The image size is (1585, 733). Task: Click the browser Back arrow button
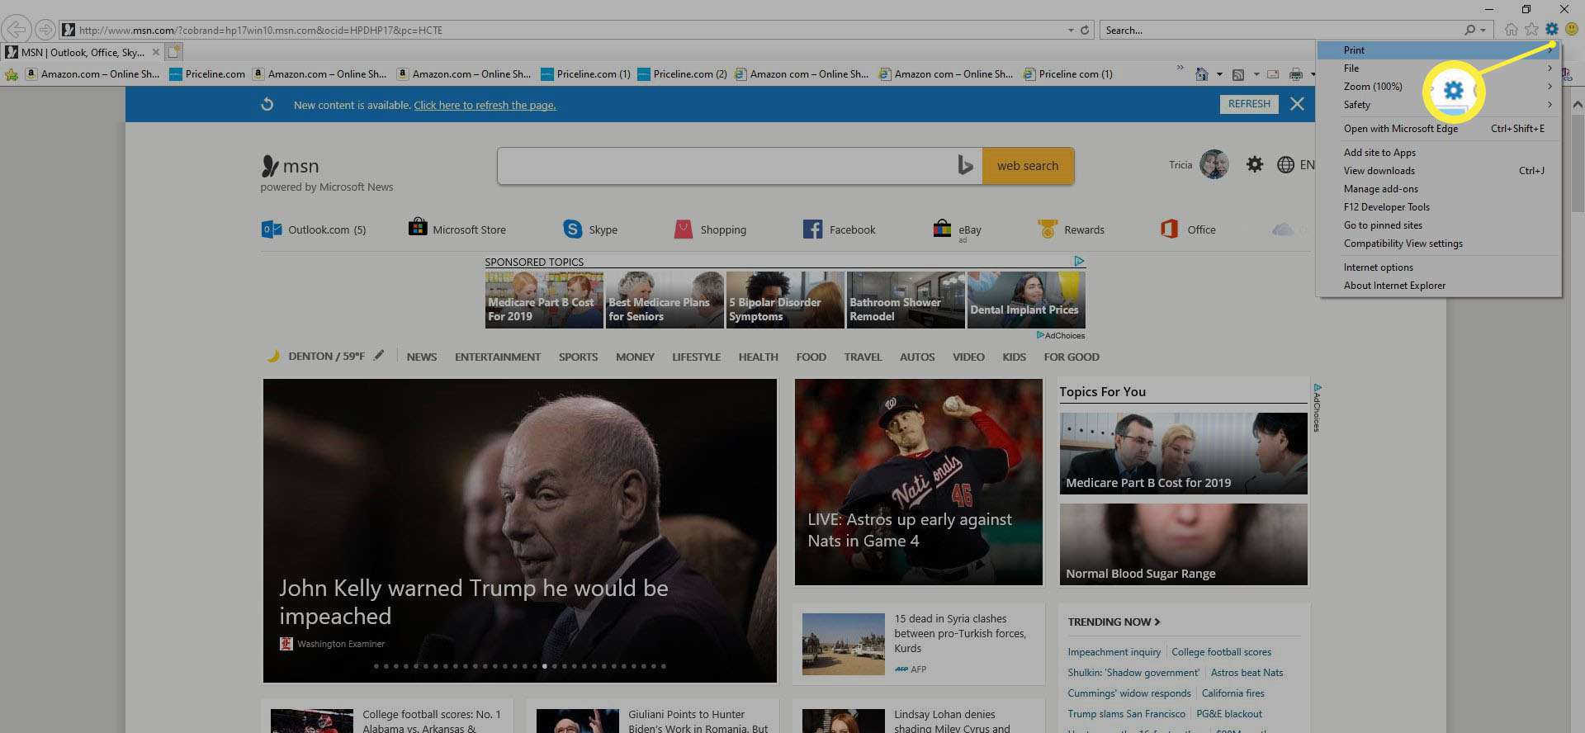[x=16, y=30]
